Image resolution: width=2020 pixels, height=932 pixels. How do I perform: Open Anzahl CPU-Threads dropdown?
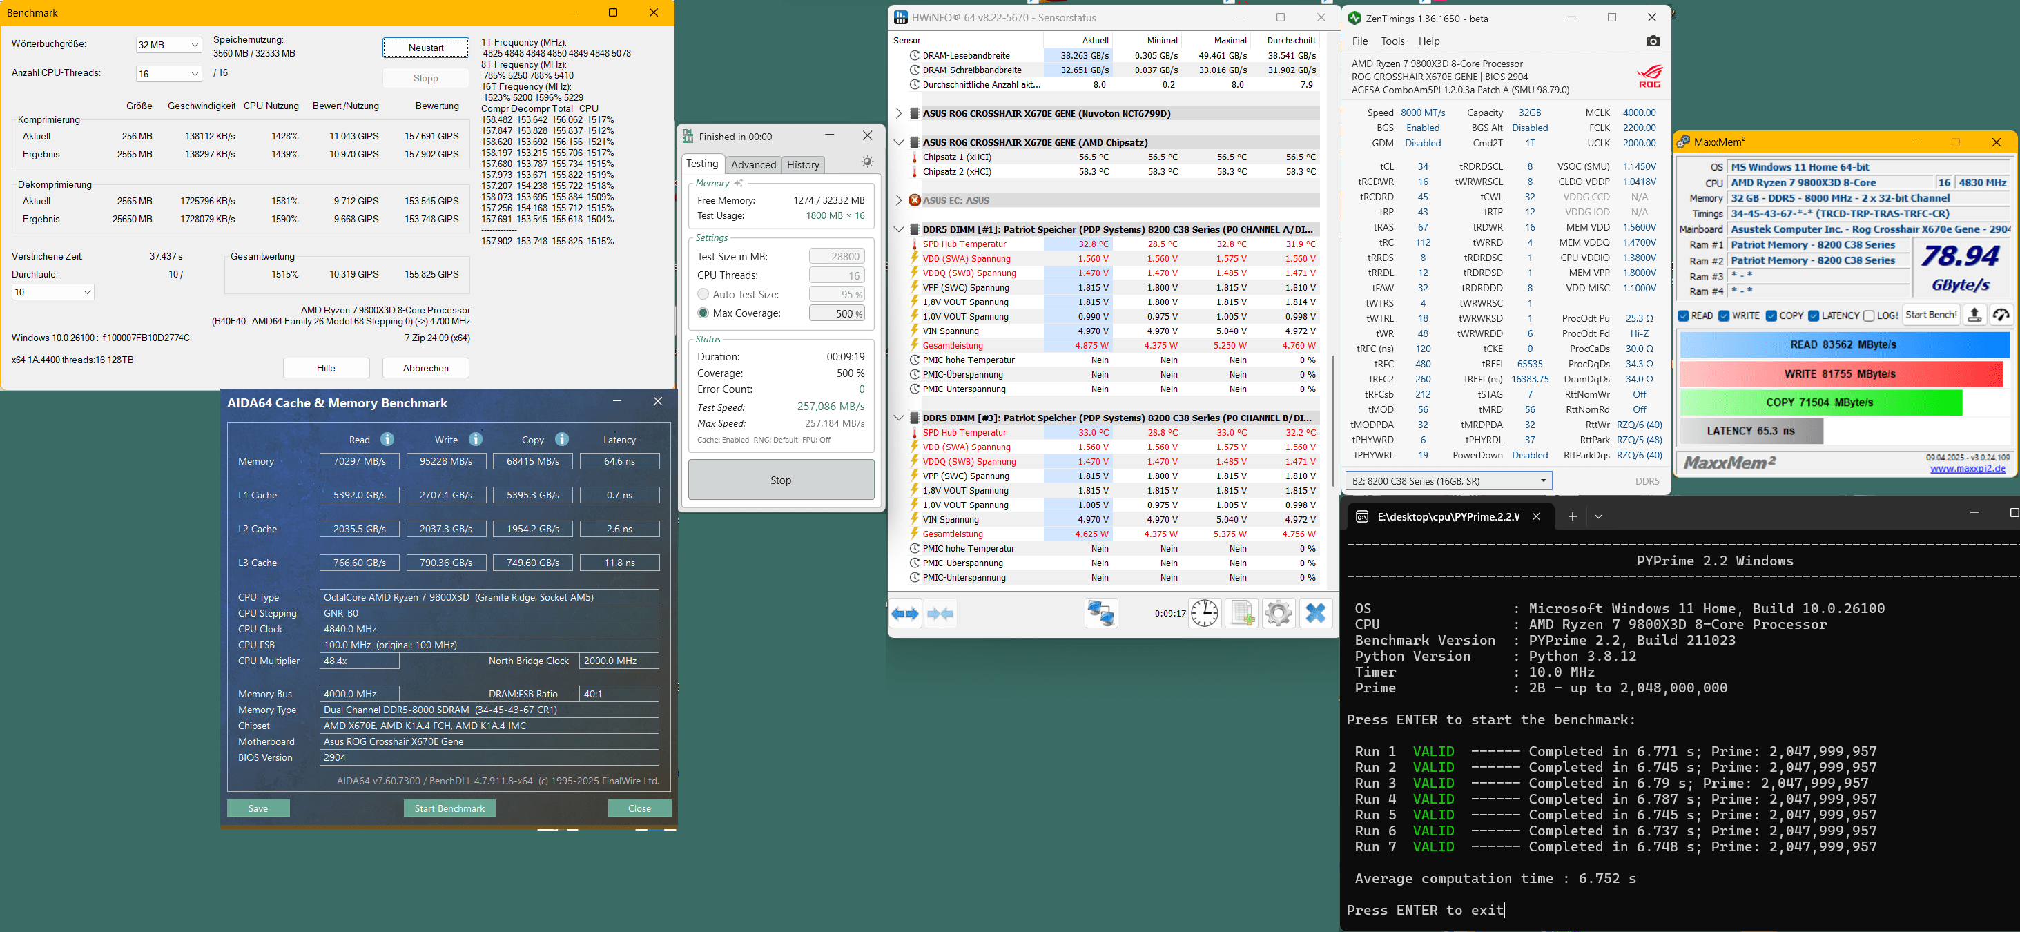[x=168, y=74]
